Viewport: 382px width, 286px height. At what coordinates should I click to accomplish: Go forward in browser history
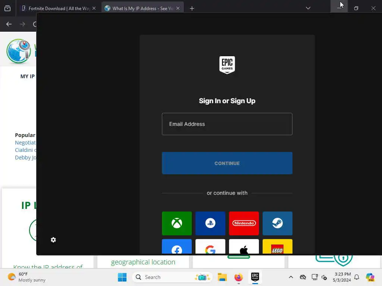pos(22,24)
